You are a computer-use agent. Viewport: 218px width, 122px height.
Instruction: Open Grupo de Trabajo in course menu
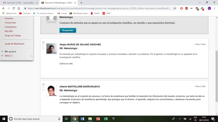[x=13, y=36]
